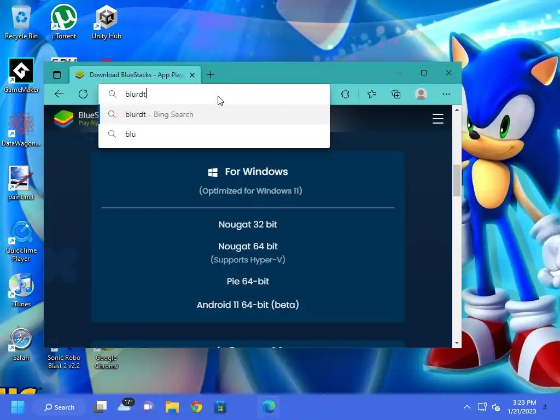Open GameMaker desktop shortcut
Image resolution: width=560 pixels, height=420 pixels.
click(21, 75)
